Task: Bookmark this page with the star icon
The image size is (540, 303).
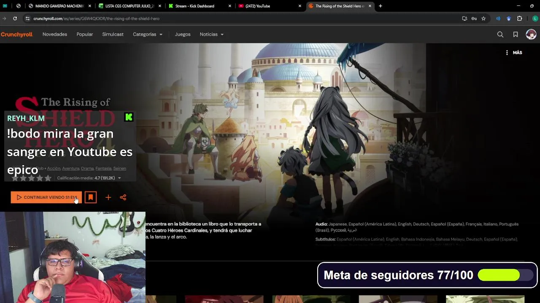Action: (x=483, y=19)
